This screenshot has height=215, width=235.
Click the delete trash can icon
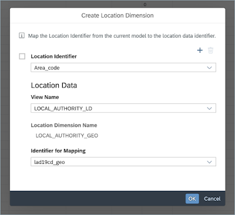(x=210, y=51)
